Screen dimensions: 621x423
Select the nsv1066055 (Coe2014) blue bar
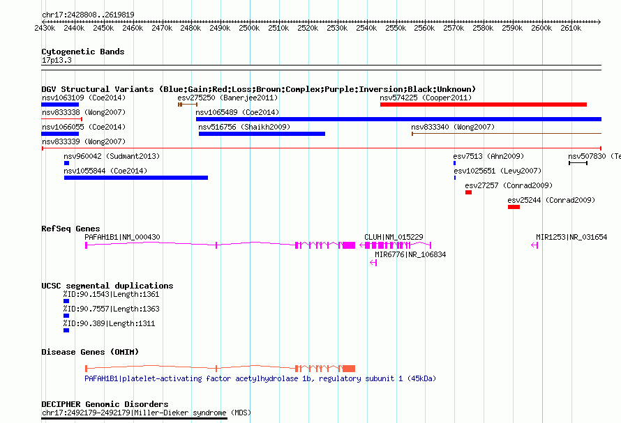tap(60, 134)
